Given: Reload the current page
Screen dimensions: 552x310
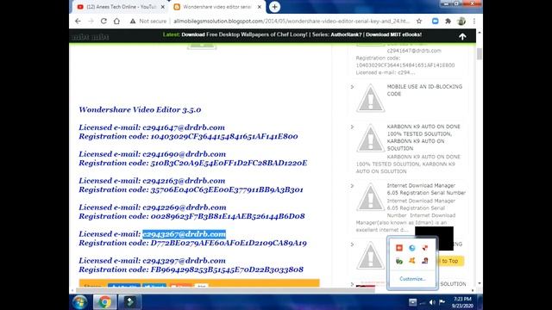Looking at the screenshot, I should coord(103,21).
